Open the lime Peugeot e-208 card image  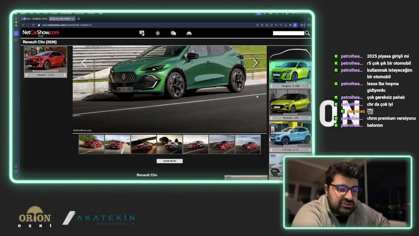(290, 71)
